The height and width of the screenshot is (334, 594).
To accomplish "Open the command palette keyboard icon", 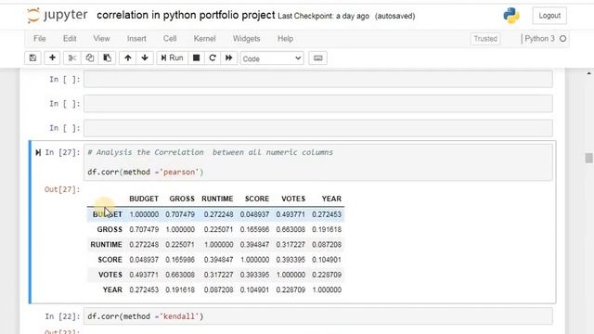I will pyautogui.click(x=317, y=58).
